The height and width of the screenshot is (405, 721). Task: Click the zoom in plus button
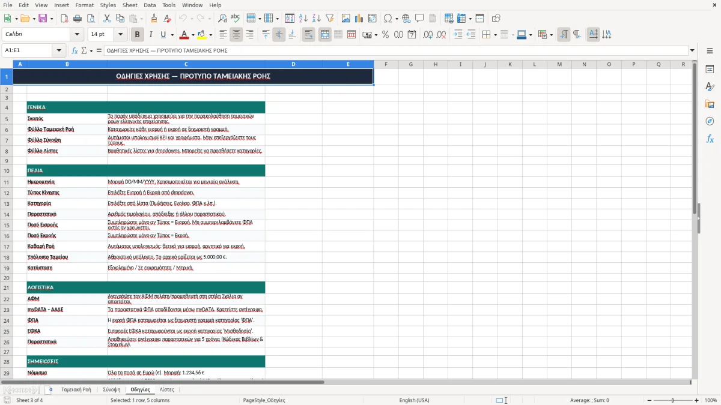tap(697, 400)
